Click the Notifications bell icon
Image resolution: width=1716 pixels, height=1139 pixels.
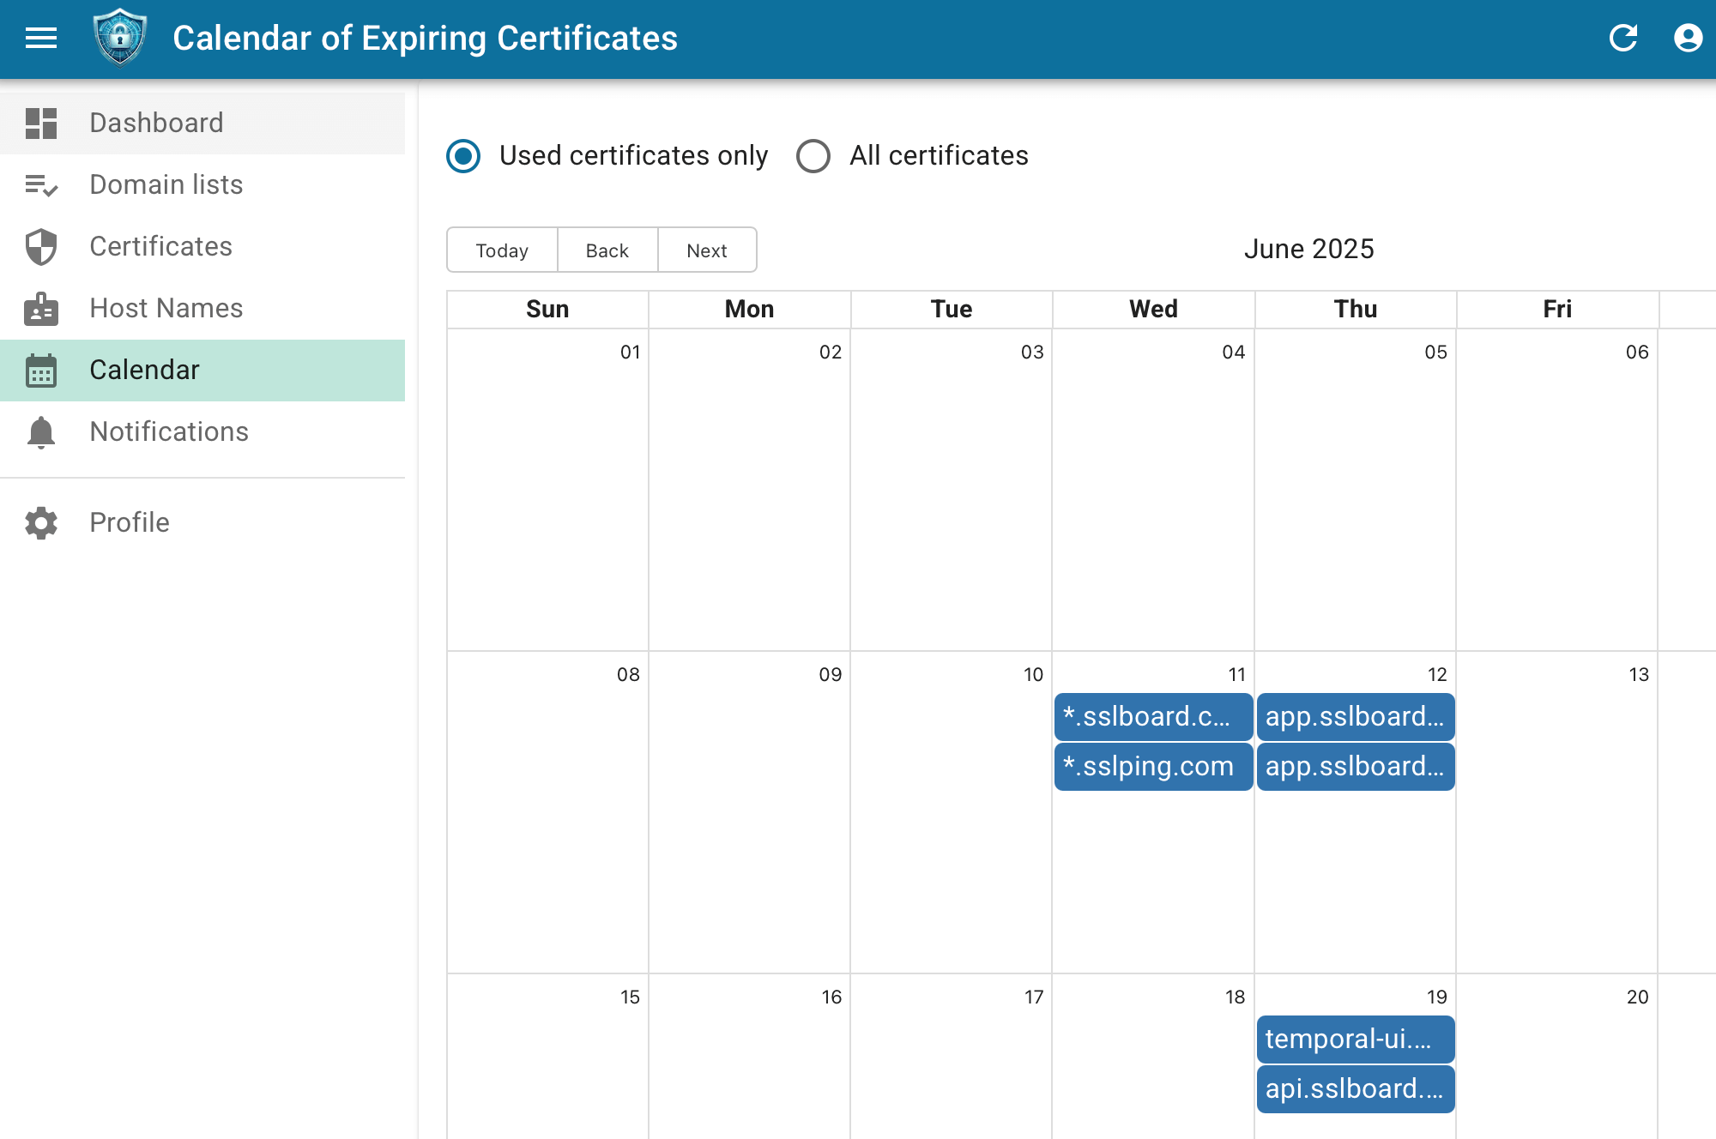(40, 432)
